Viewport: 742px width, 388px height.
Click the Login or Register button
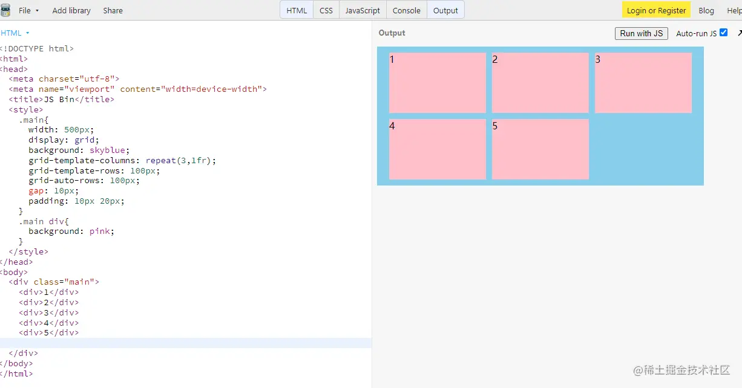click(656, 10)
